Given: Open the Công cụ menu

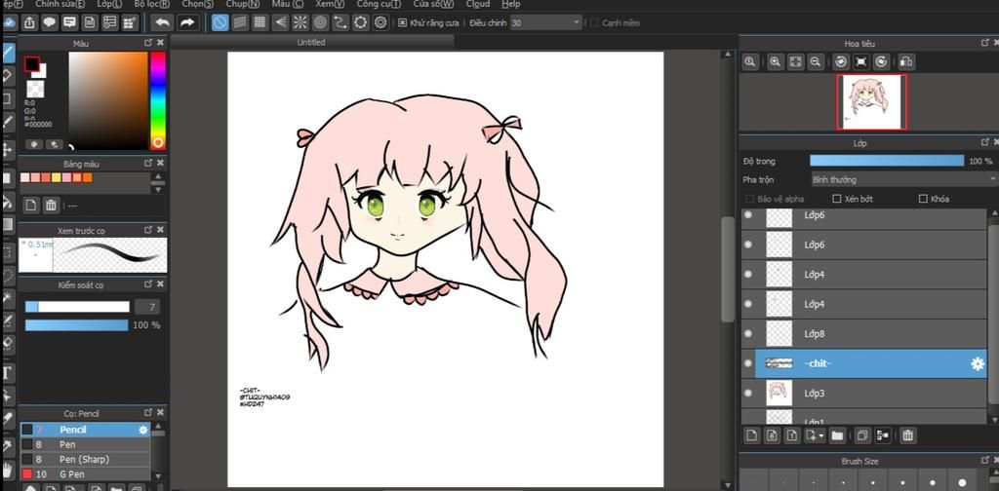Looking at the screenshot, I should tap(379, 4).
